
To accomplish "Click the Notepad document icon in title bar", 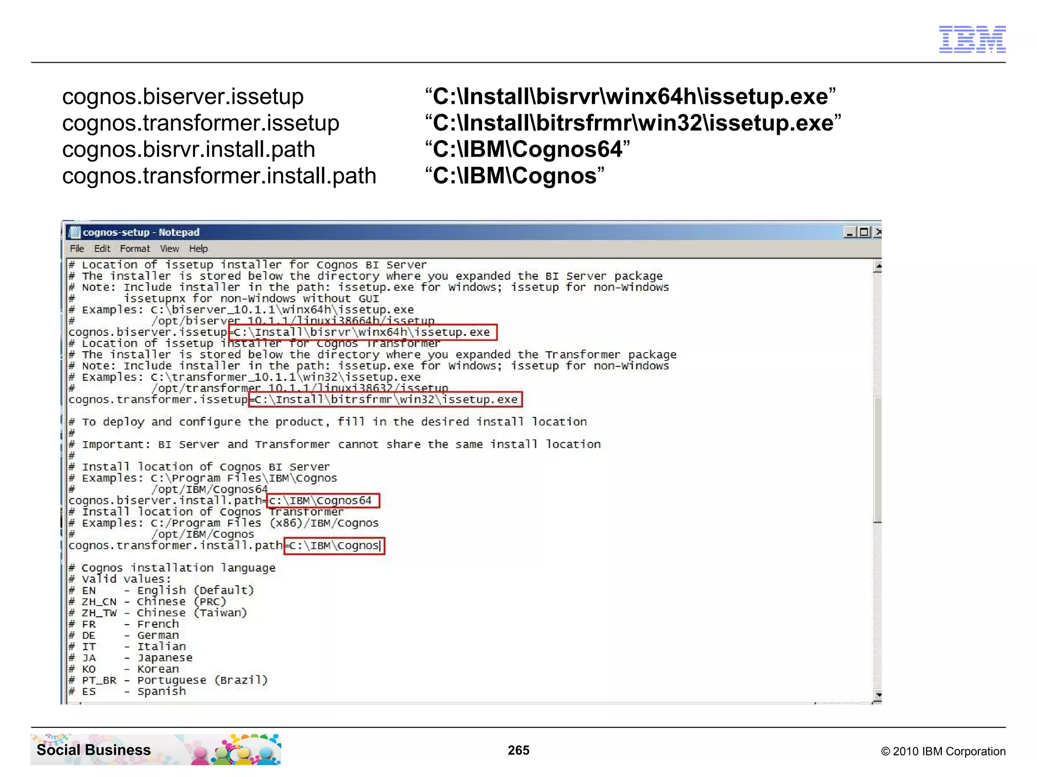I will [75, 232].
